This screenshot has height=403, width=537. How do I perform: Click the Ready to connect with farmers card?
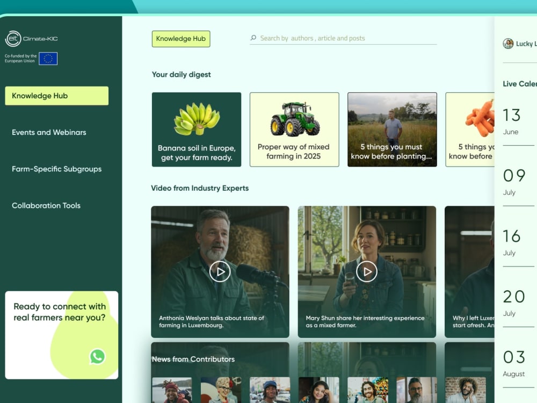click(x=62, y=335)
